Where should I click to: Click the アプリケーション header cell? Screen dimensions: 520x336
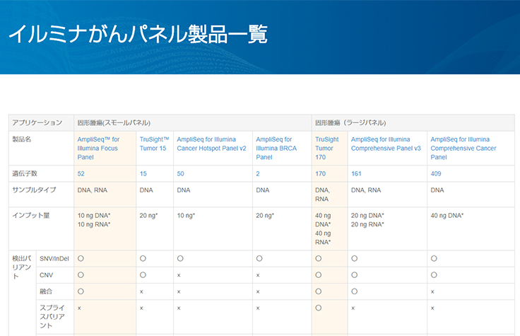[x=41, y=123]
